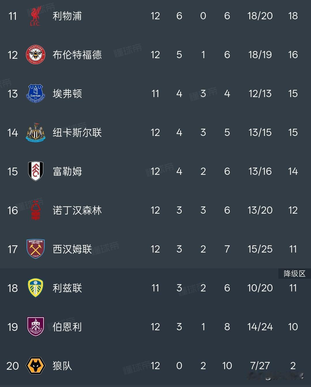Viewport: 311px width, 387px height.
Task: Open the Wolves wolf head logo
Action: (x=35, y=366)
